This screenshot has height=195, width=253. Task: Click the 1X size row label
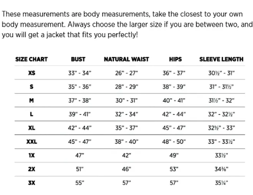pos(31,155)
